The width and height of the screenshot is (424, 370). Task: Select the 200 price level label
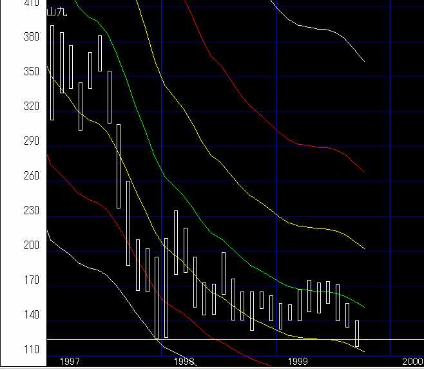pos(31,246)
